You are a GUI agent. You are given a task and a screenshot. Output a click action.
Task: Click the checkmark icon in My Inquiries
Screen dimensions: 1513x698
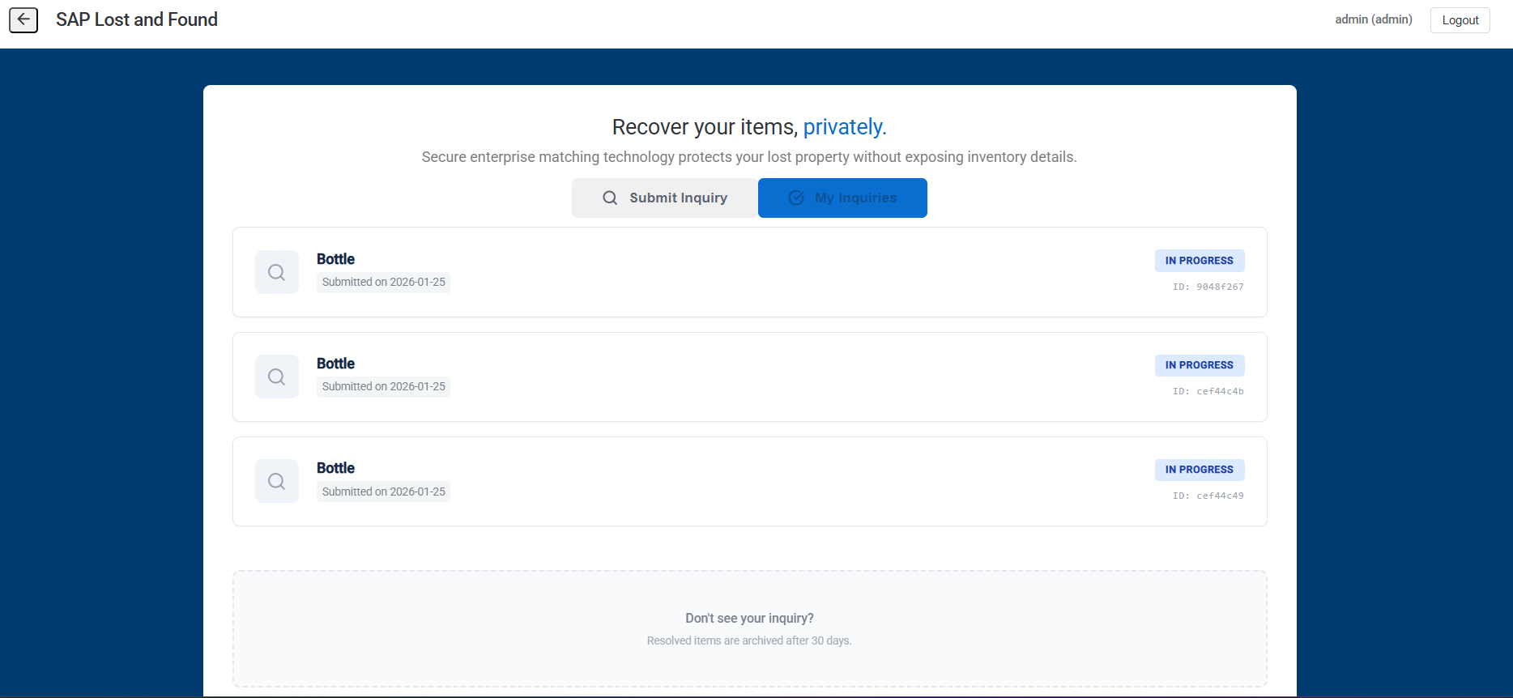click(796, 198)
